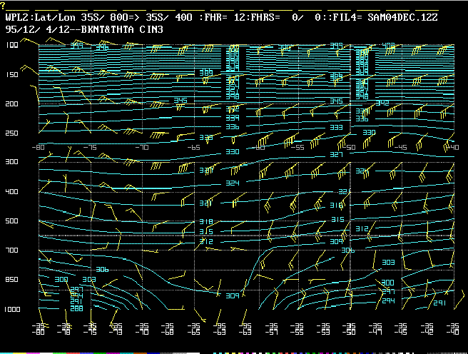
Task: Click the theta contour label 288
Action: [x=77, y=308]
